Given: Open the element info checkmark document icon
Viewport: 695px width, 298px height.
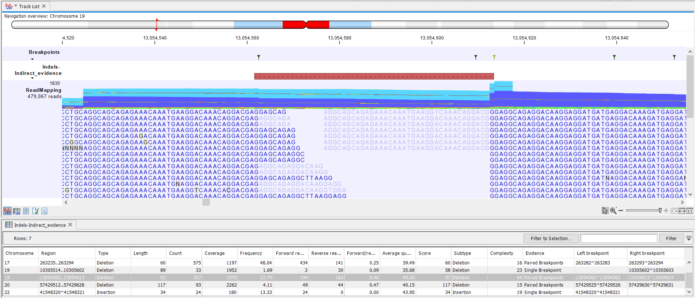Looking at the screenshot, I should point(35,211).
